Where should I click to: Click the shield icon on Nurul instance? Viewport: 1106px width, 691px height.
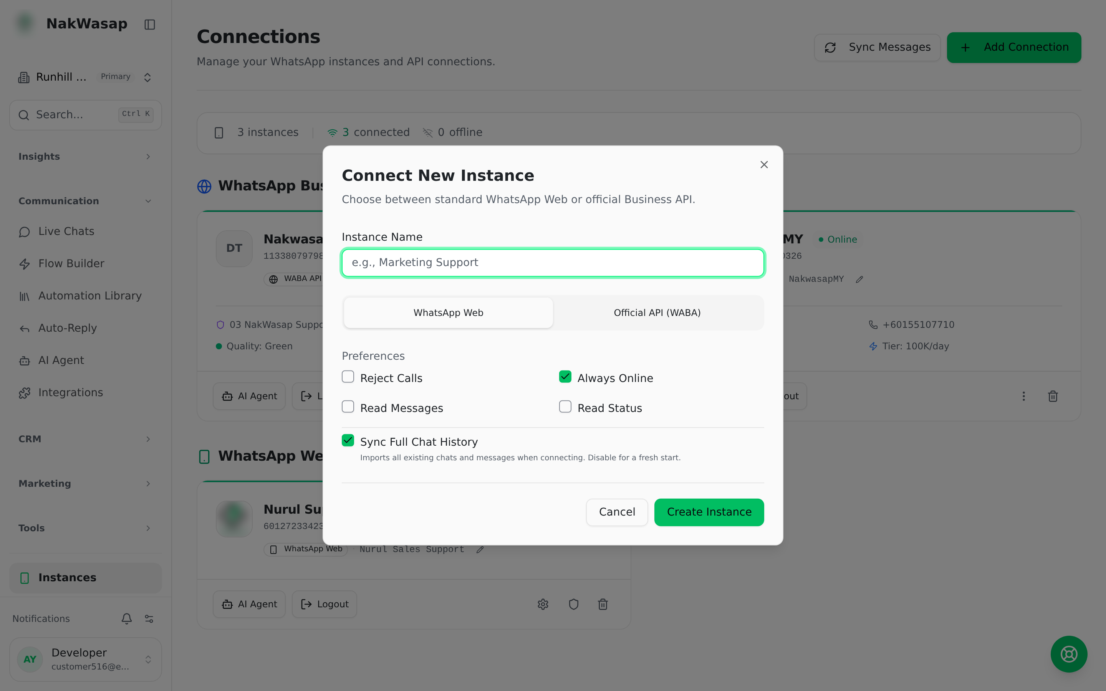click(574, 604)
